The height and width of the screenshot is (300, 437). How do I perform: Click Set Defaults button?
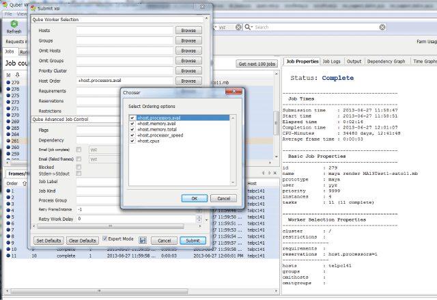point(48,241)
